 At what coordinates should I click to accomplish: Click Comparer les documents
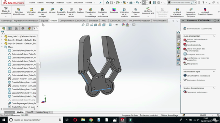tap(135, 12)
